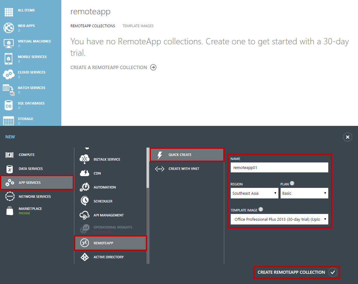Open Web Apps label in sidebar

26,26
